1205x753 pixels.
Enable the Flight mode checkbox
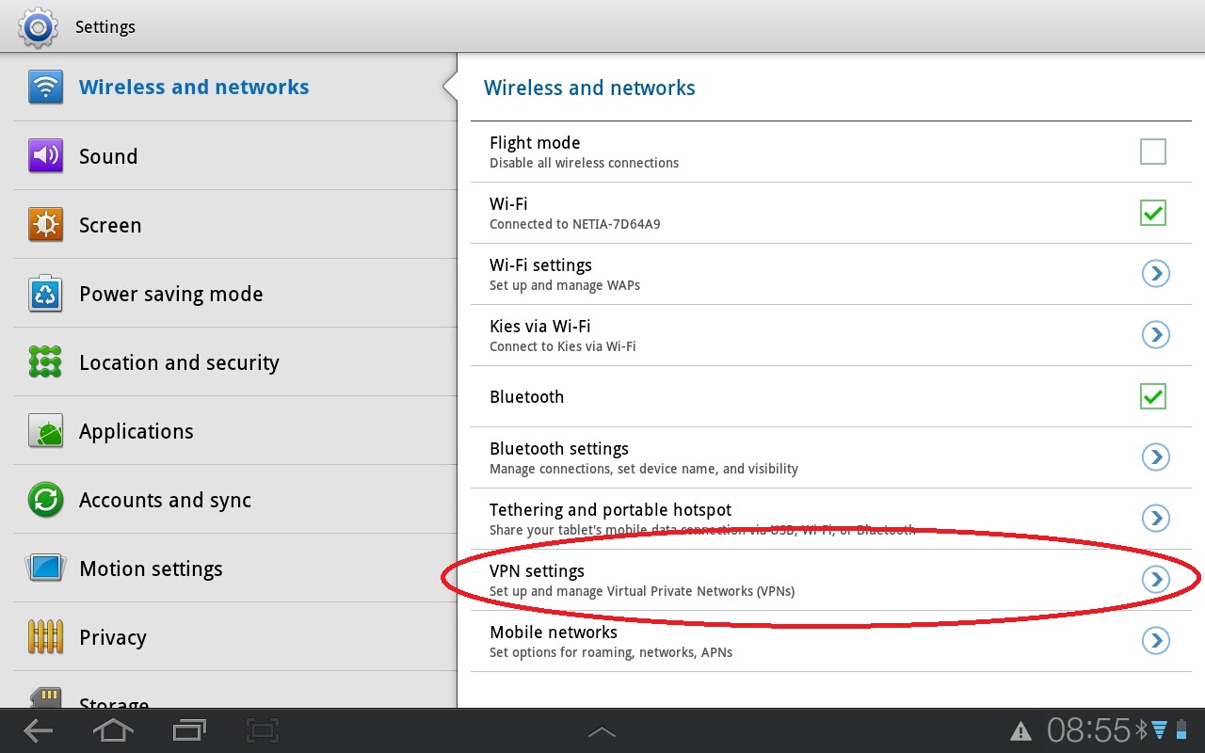(1153, 152)
